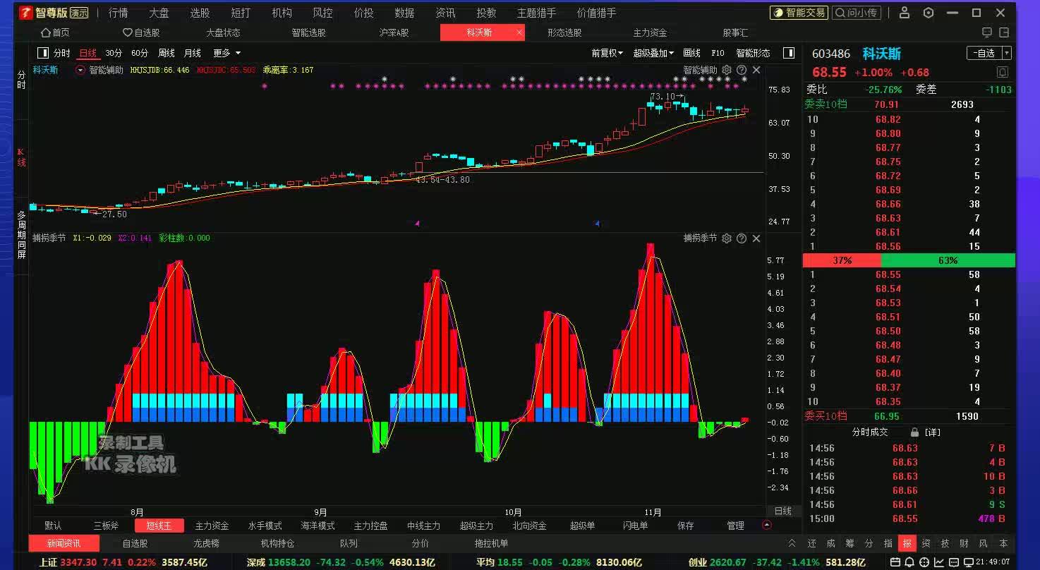
Task: Expand the 更多 period dropdown
Action: [x=226, y=53]
